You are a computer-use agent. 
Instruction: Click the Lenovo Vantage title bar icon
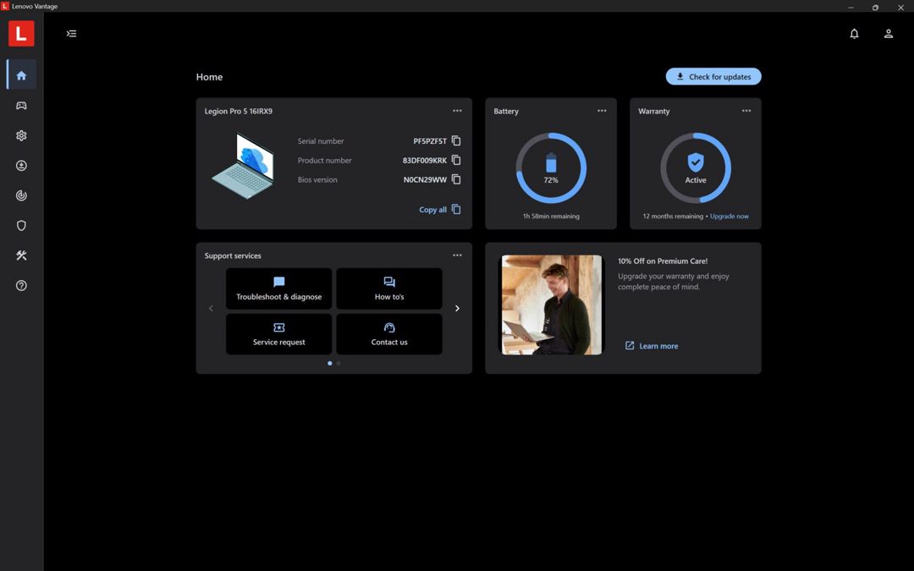(x=5, y=7)
